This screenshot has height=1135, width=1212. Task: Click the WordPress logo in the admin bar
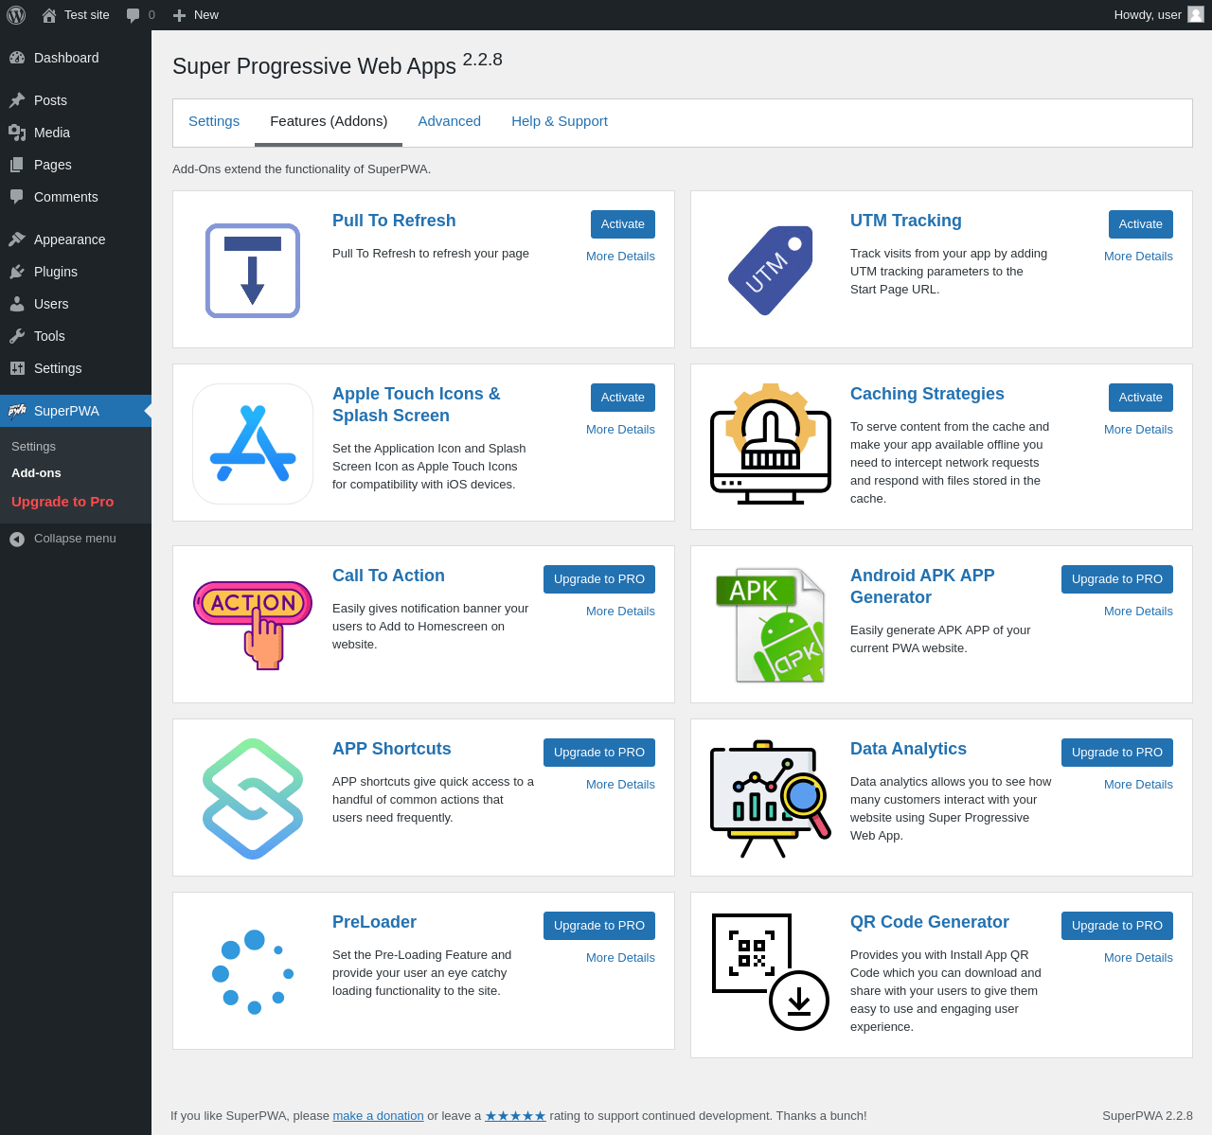pos(16,15)
